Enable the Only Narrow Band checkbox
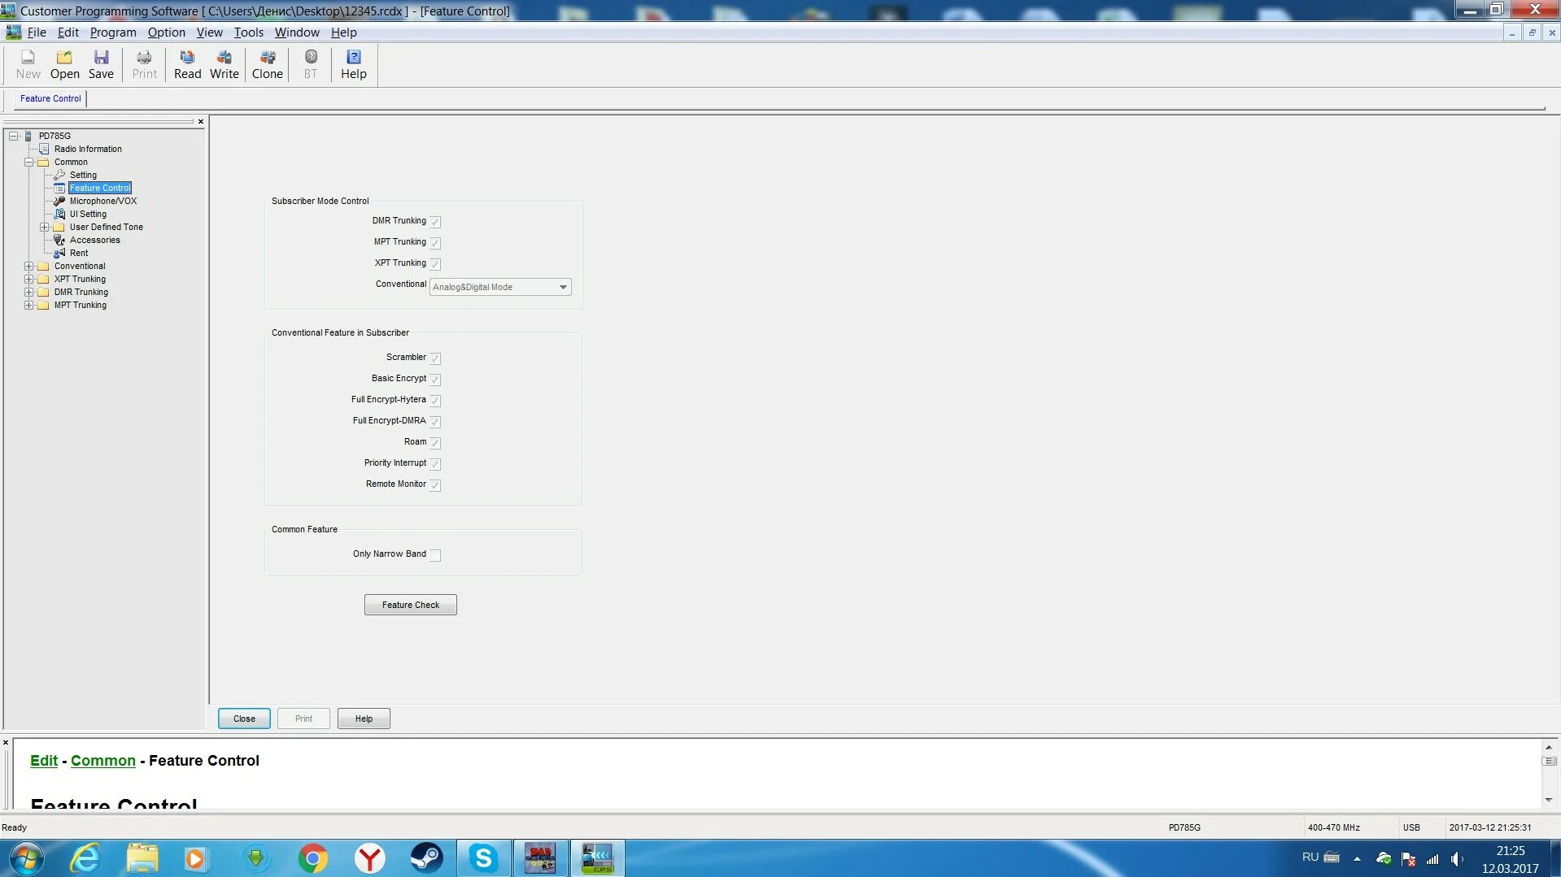The width and height of the screenshot is (1561, 877). [x=435, y=555]
